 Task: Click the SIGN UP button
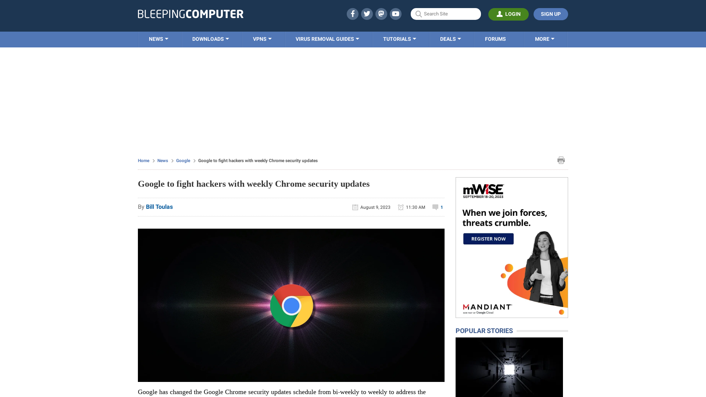pos(550,14)
